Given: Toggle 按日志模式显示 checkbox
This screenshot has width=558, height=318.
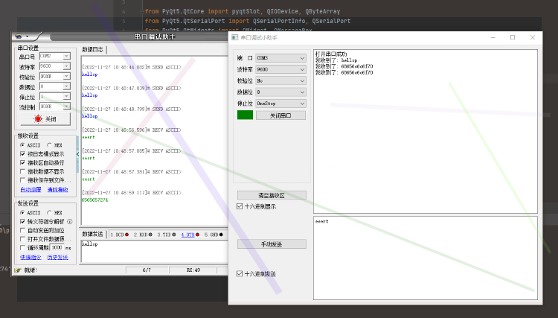Looking at the screenshot, I should 23,154.
